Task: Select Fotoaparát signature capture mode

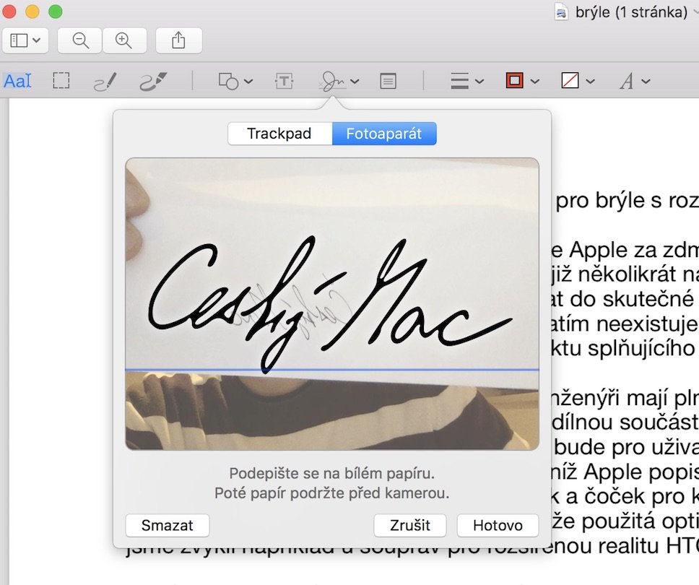Action: click(x=384, y=134)
